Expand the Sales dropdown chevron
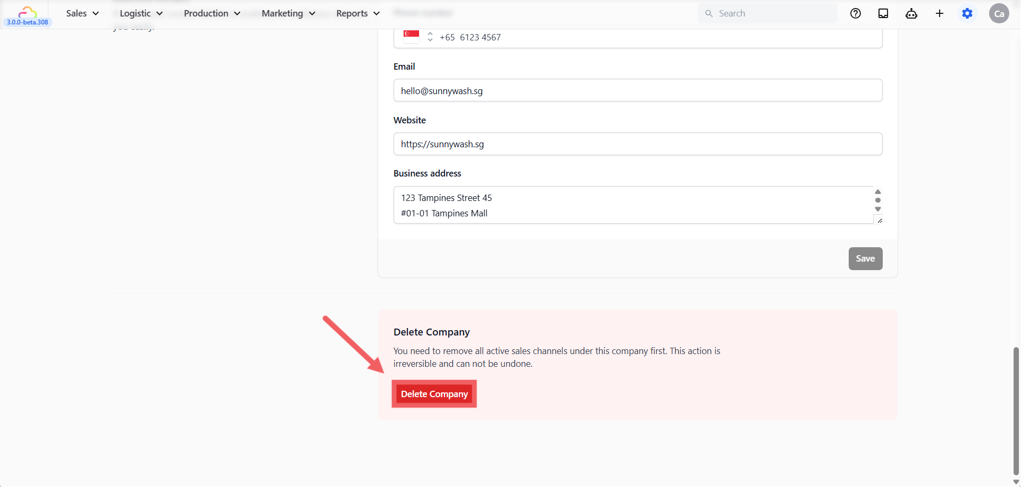 96,13
